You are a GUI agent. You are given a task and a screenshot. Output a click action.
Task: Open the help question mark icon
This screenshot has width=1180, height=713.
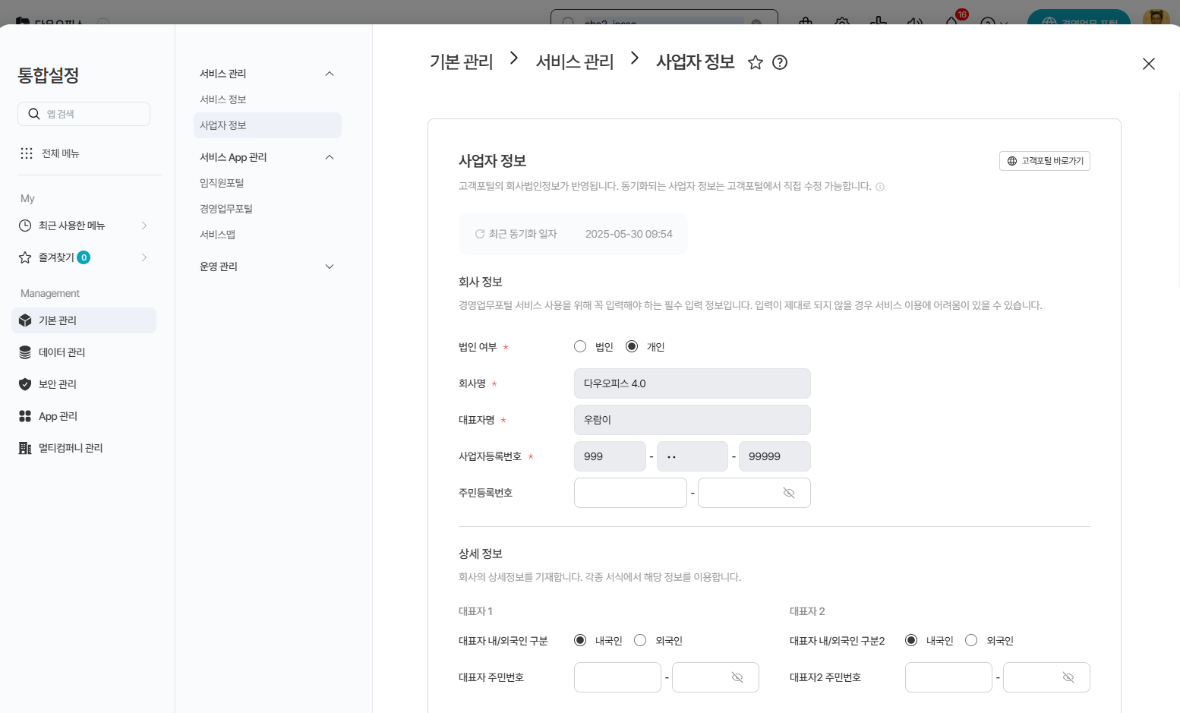pyautogui.click(x=780, y=62)
